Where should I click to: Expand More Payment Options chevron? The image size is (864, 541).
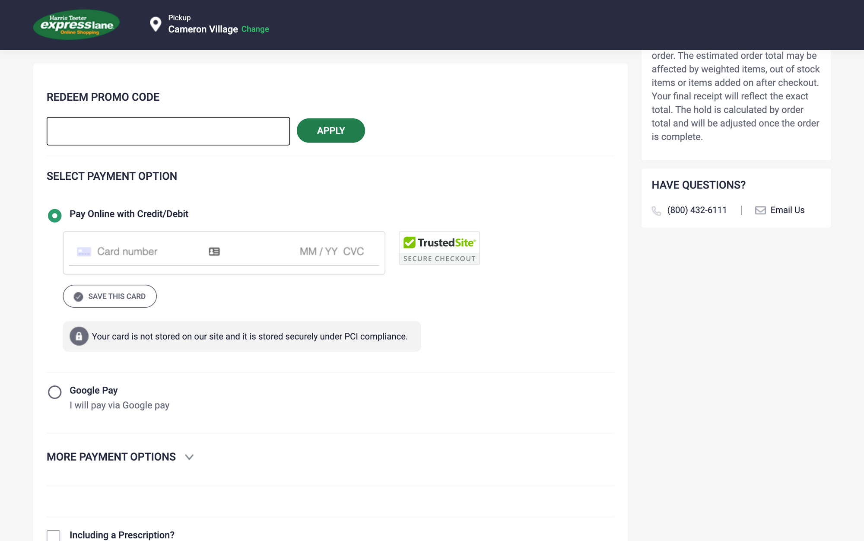tap(189, 457)
